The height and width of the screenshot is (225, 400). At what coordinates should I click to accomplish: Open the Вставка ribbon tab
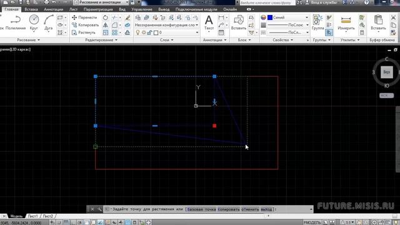pos(31,9)
